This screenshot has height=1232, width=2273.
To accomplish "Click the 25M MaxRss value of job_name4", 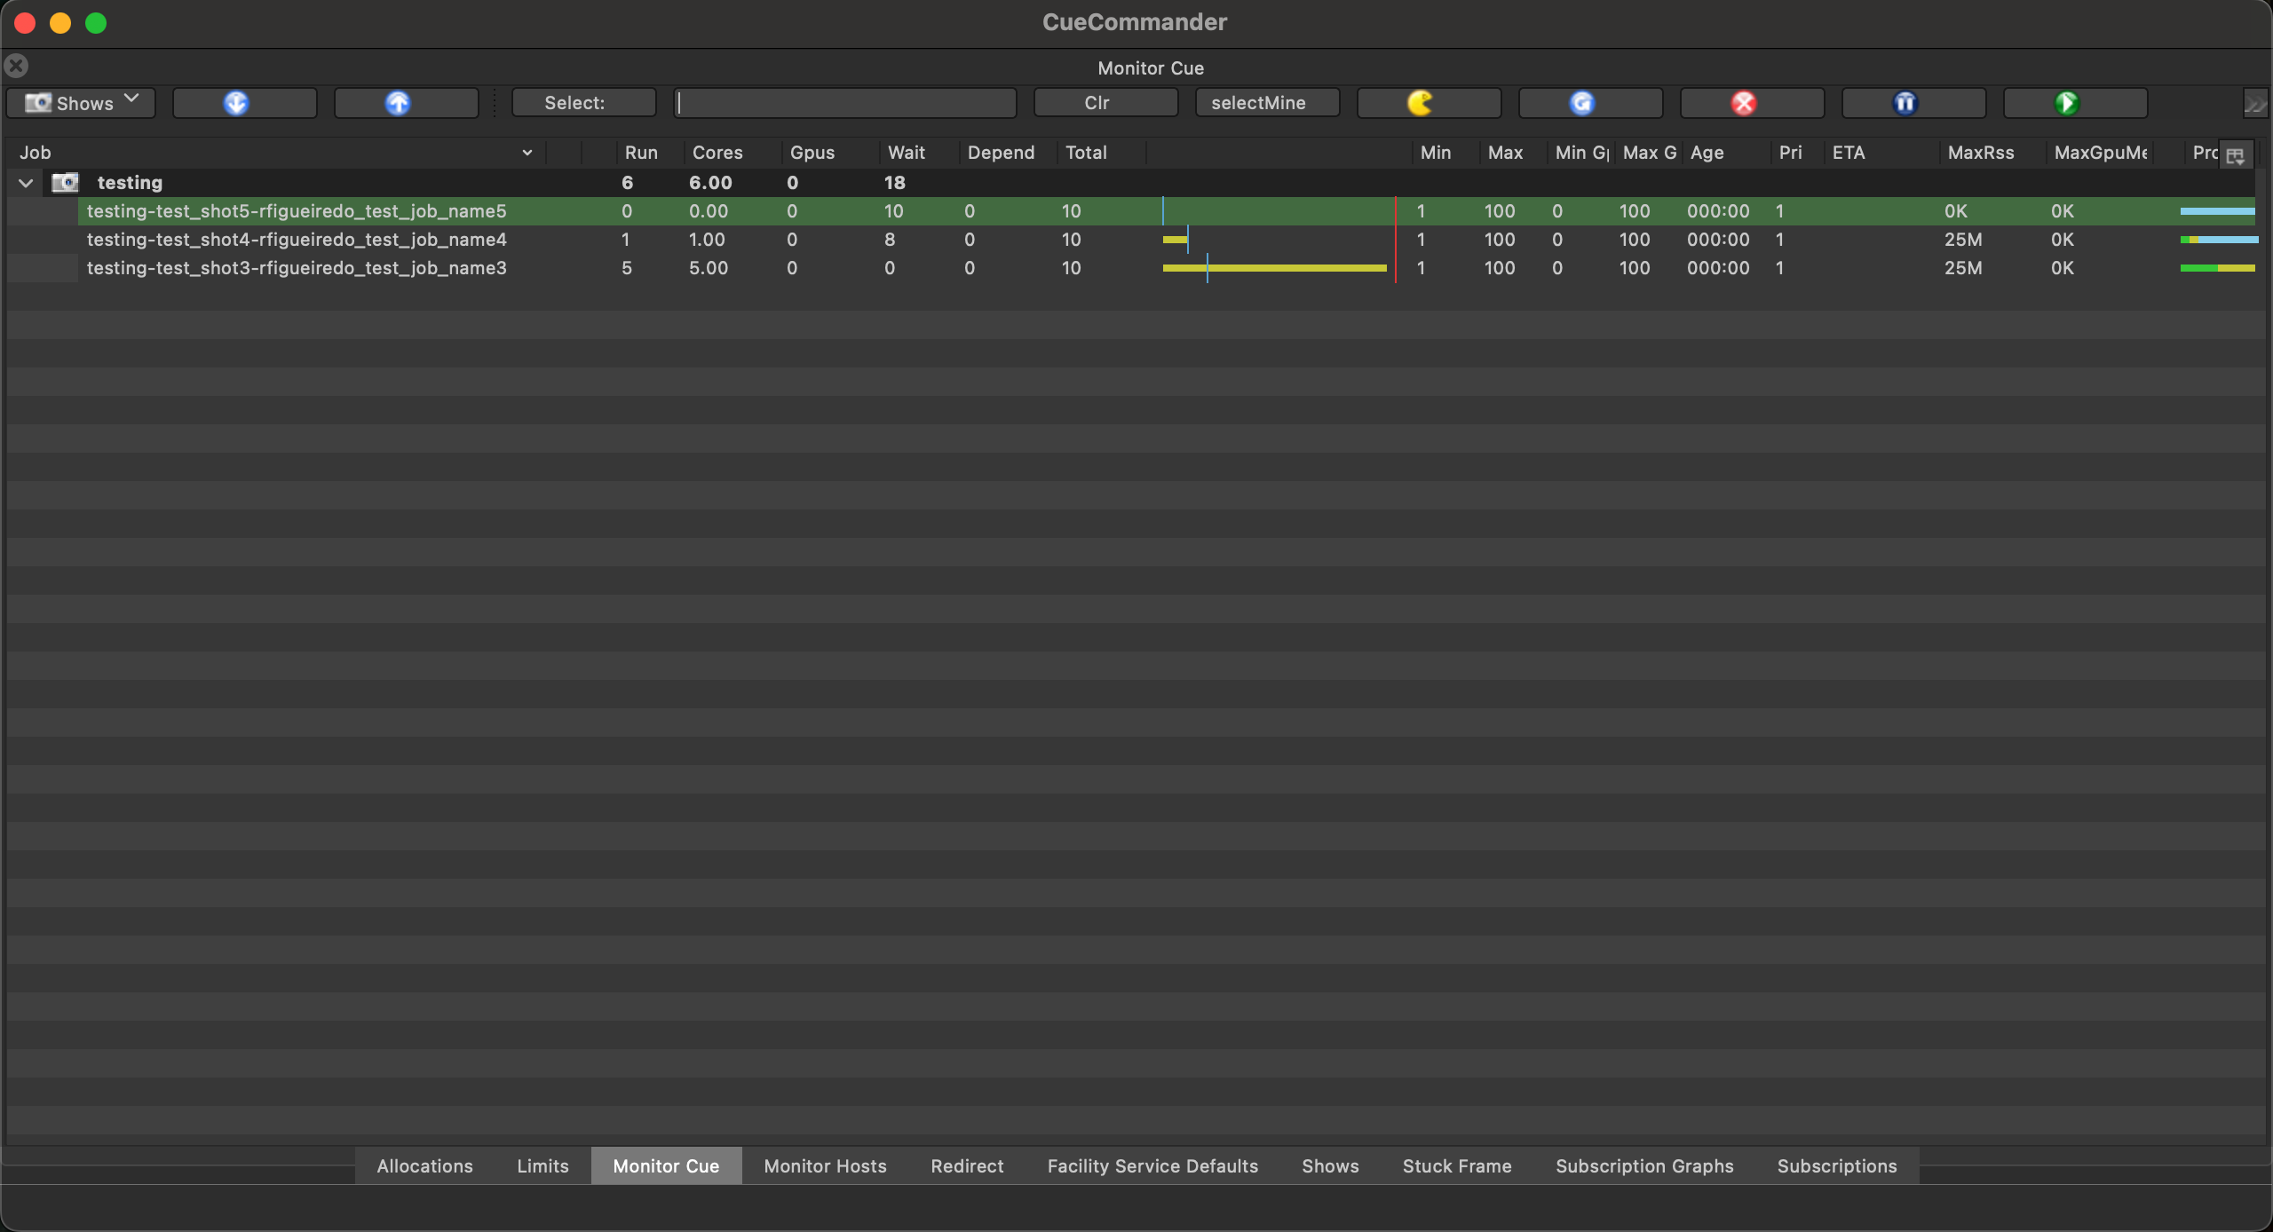I will pos(1963,240).
